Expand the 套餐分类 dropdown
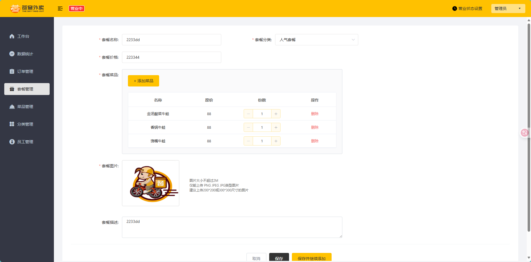The height and width of the screenshot is (262, 531). 317,40
